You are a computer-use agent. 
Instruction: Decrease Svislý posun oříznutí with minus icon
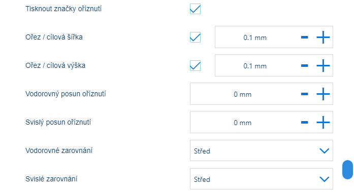click(305, 122)
